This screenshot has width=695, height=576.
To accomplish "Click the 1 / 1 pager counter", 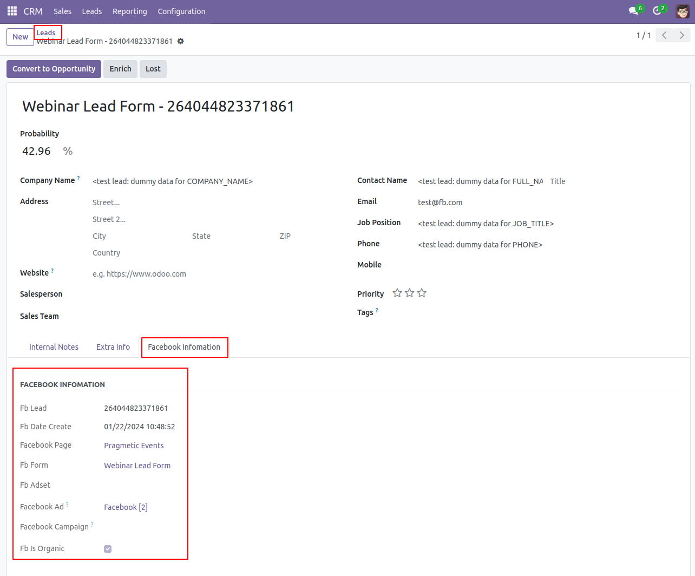I will pyautogui.click(x=644, y=35).
